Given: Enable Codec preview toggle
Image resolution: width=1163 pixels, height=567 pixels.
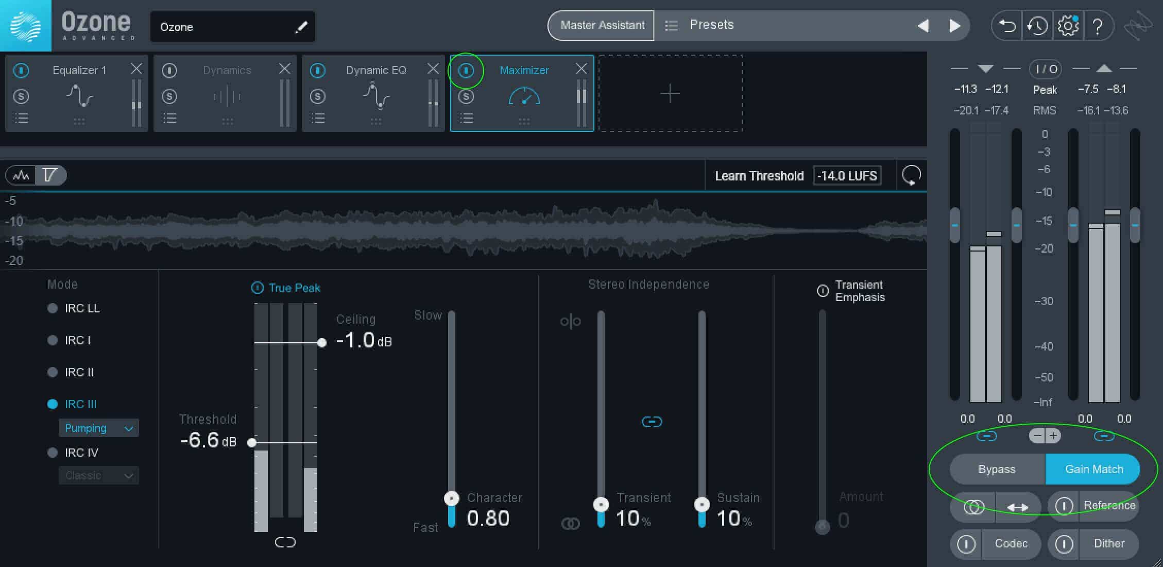Looking at the screenshot, I should click(966, 544).
